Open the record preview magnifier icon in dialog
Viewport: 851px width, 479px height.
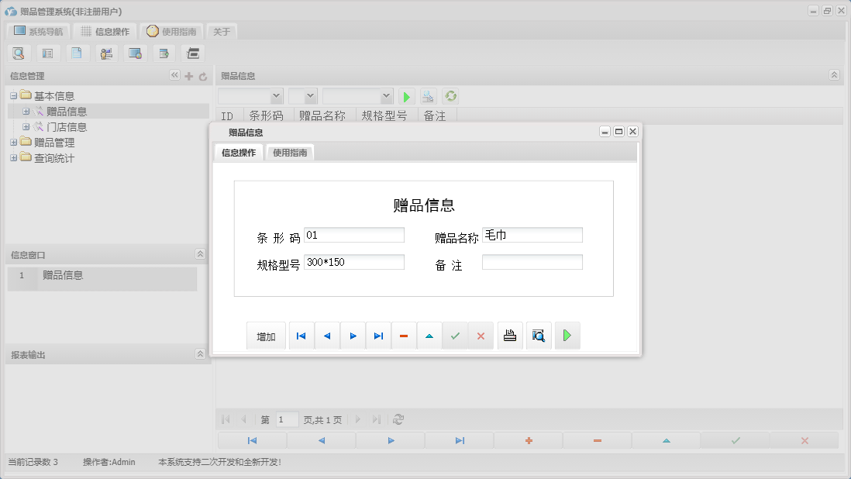pyautogui.click(x=538, y=336)
